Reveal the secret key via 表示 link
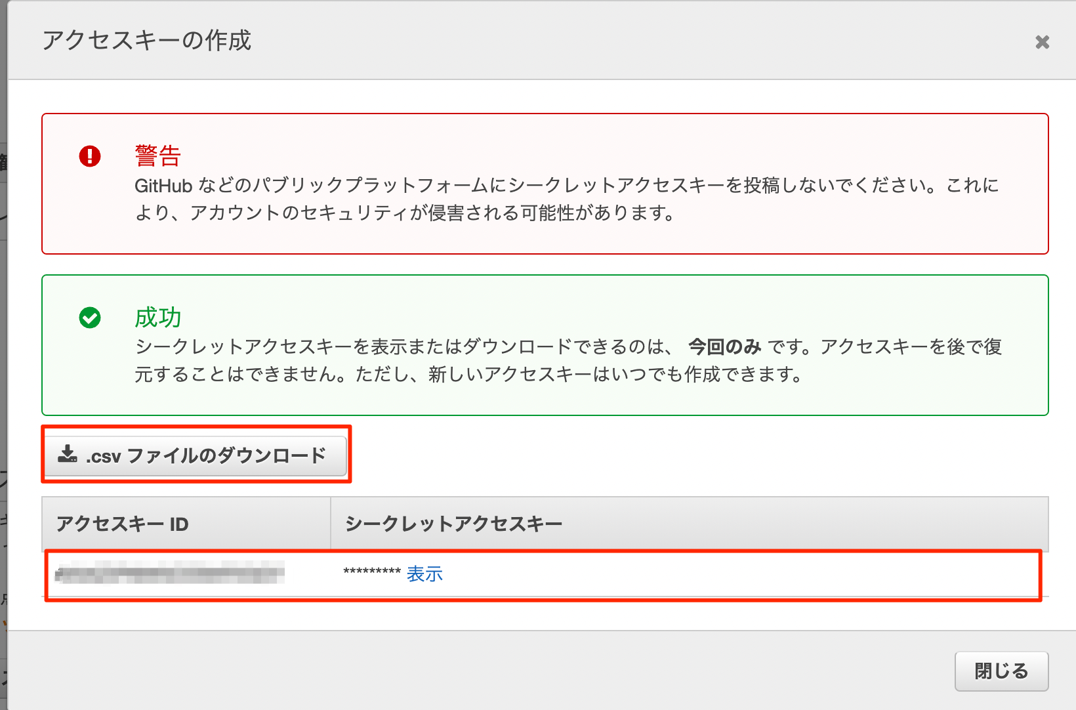The height and width of the screenshot is (710, 1076). [x=424, y=574]
